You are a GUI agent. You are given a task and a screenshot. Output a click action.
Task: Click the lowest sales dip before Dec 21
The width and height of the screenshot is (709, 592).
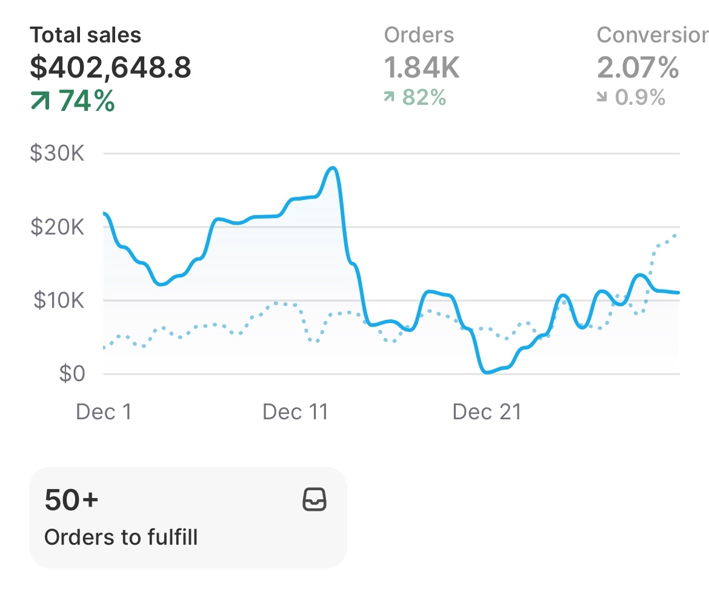[487, 372]
